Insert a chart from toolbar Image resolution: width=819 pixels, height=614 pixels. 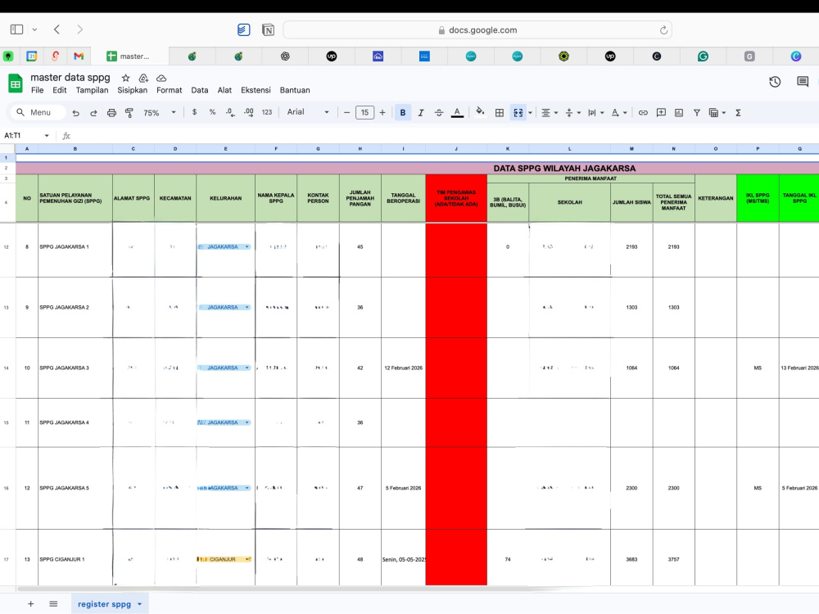tap(679, 113)
